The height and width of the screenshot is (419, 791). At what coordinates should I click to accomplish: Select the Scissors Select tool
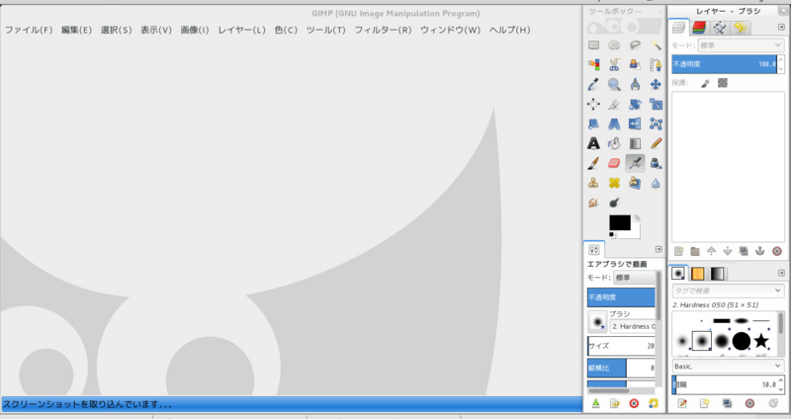(x=614, y=64)
